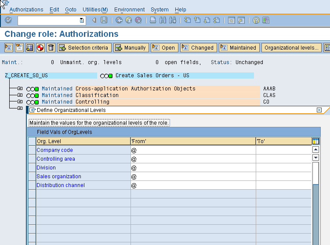Viewport: 330px width, 245px height.
Task: Click the Manually button
Action: [131, 48]
